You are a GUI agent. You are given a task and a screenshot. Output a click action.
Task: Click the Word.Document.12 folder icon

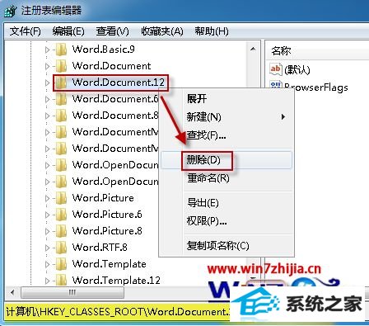61,83
